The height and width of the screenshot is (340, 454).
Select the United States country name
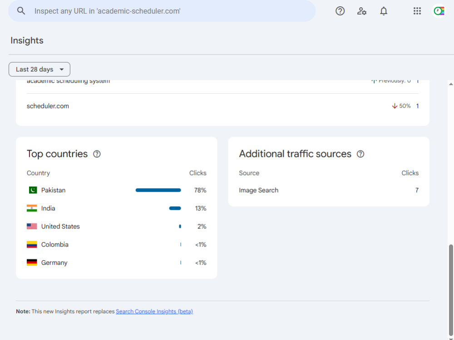tap(60, 226)
